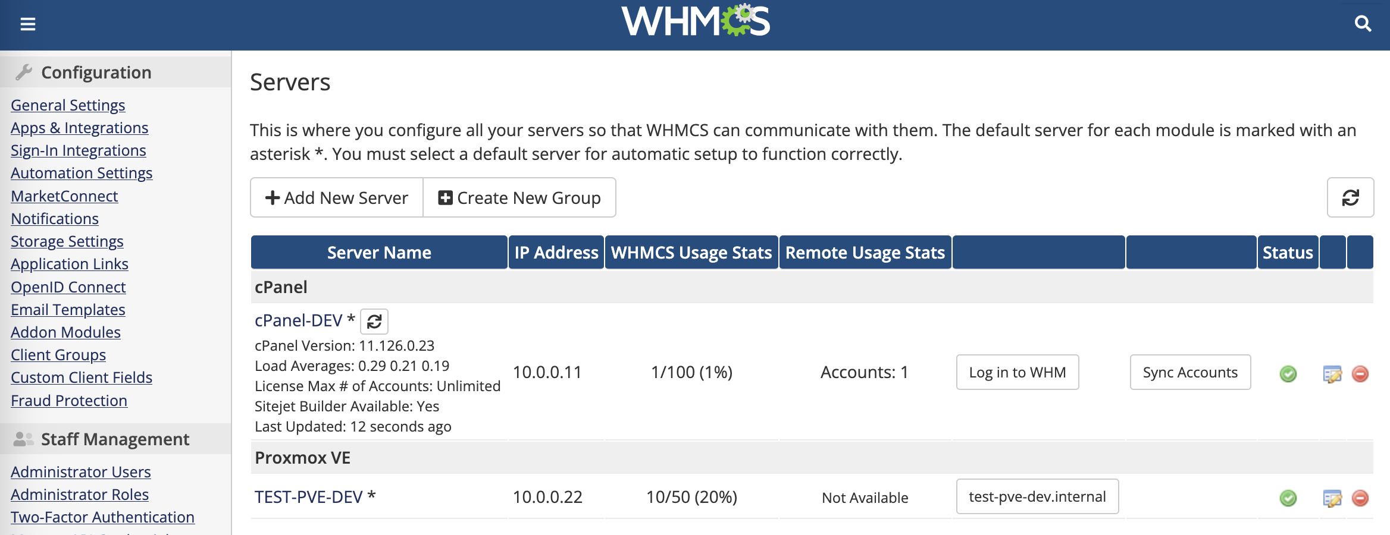Refresh the server list using the refresh icon
This screenshot has height=535, width=1390.
click(1350, 197)
